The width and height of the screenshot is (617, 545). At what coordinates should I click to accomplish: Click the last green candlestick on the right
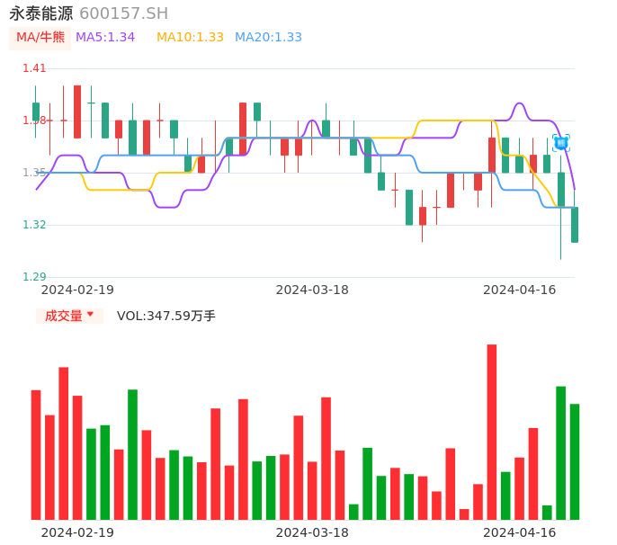tap(575, 225)
